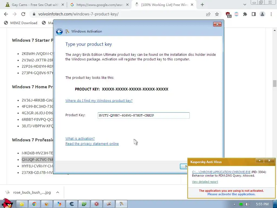This screenshot has height=208, width=277.
Task: Switch to Windows Activation keys taskbar icon
Action: 121,204
